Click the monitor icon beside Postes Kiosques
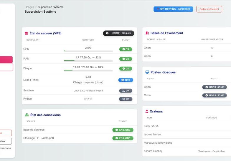The width and height of the screenshot is (231, 161). tap(147, 72)
